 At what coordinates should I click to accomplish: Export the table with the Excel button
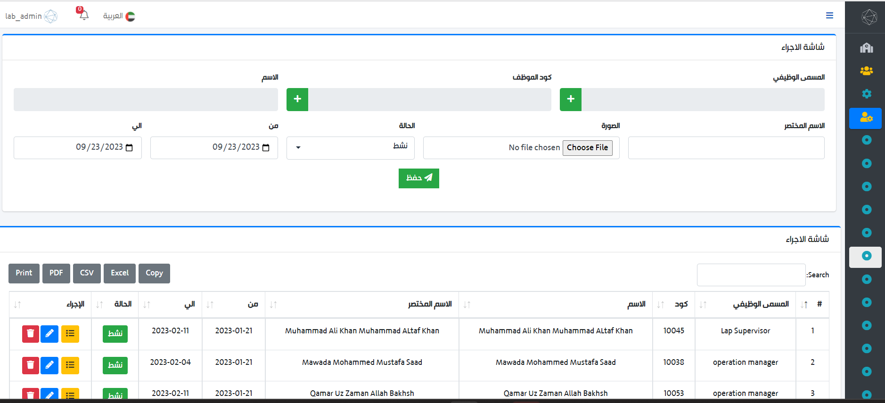[x=120, y=274]
